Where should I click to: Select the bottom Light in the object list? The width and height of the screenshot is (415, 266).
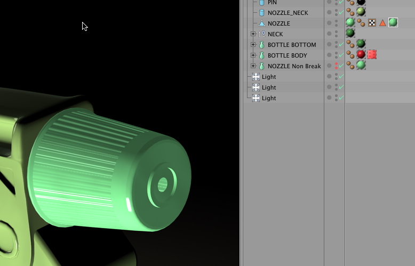click(269, 98)
